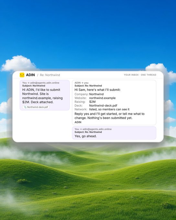Click sender line of the 'Yes, go ahead.' message
Image resolution: width=176 pixels, height=220 pixels.
point(93,129)
